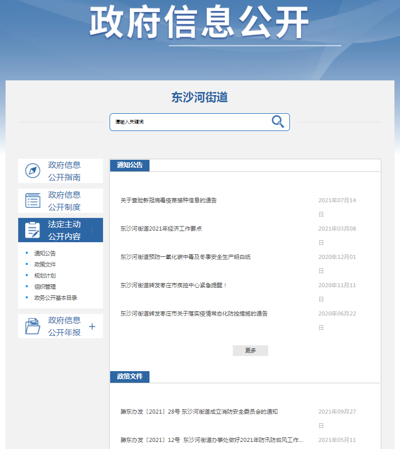Open 东沙河街道2021年经济工作要点
The width and height of the screenshot is (400, 449).
[161, 229]
